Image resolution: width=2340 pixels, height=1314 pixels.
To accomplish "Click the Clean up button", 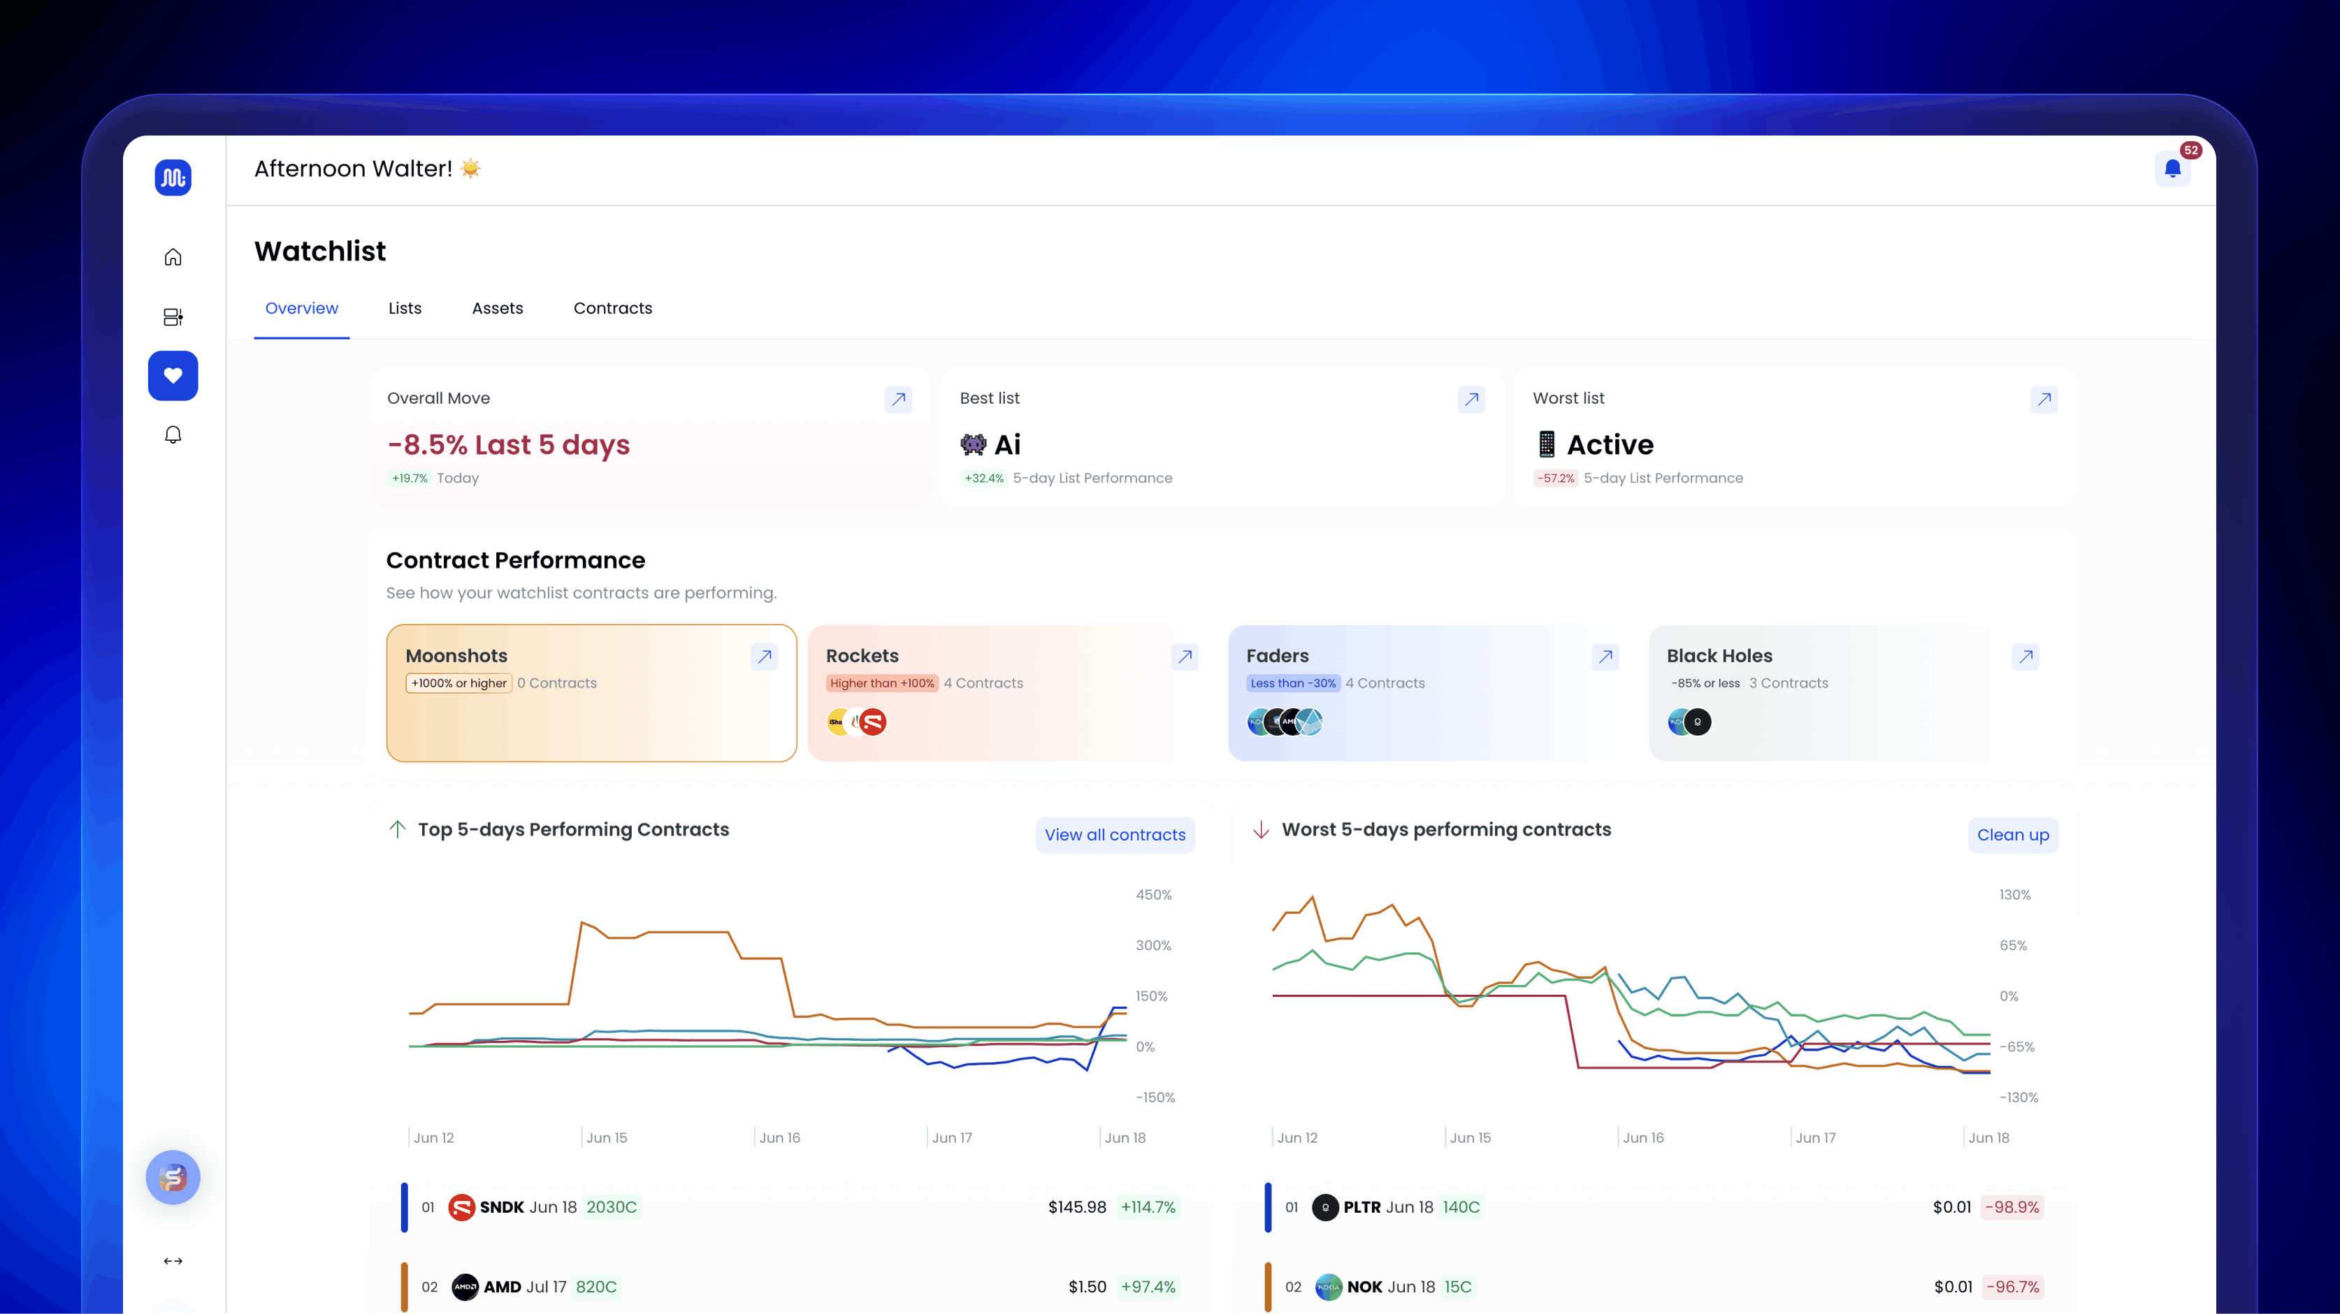I will coord(2013,835).
